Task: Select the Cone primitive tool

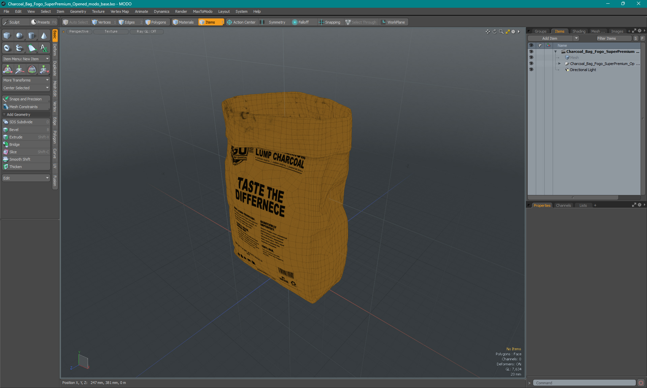Action: pos(44,36)
